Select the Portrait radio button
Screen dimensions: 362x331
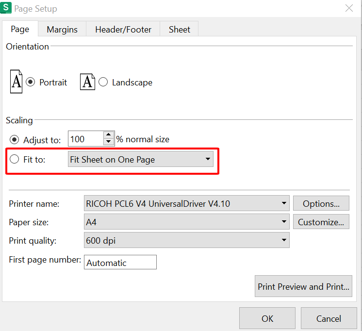[x=31, y=83]
